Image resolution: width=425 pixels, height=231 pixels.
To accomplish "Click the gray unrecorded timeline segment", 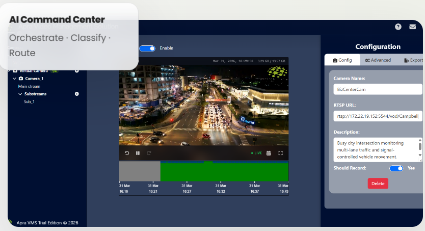I will point(140,171).
